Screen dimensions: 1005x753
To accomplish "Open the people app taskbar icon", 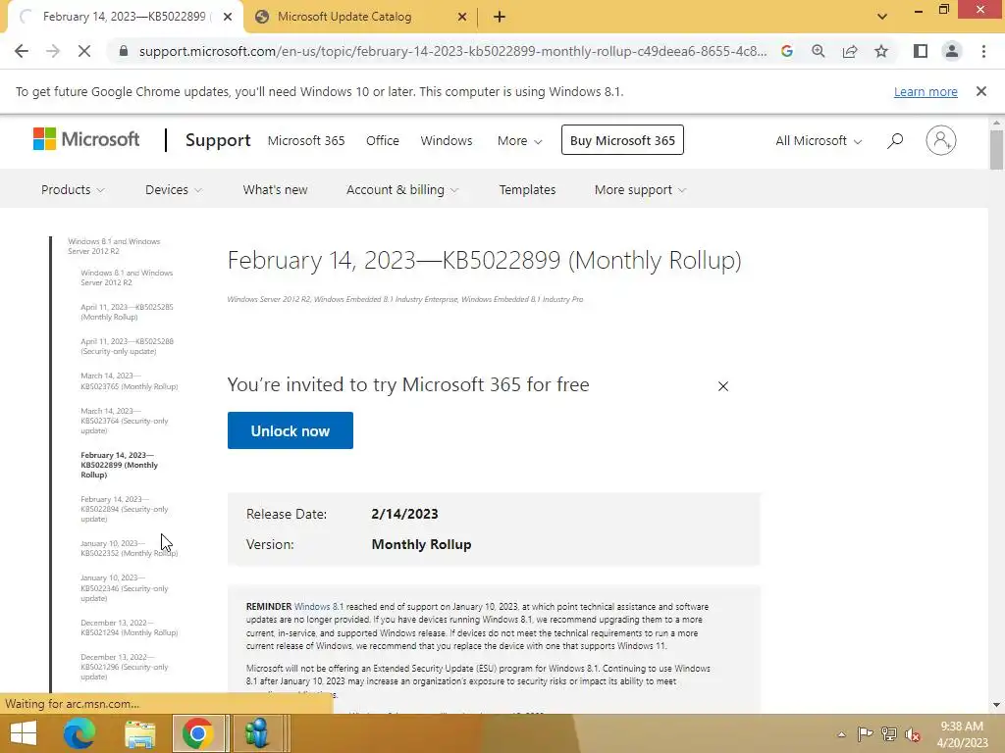I will point(257,733).
